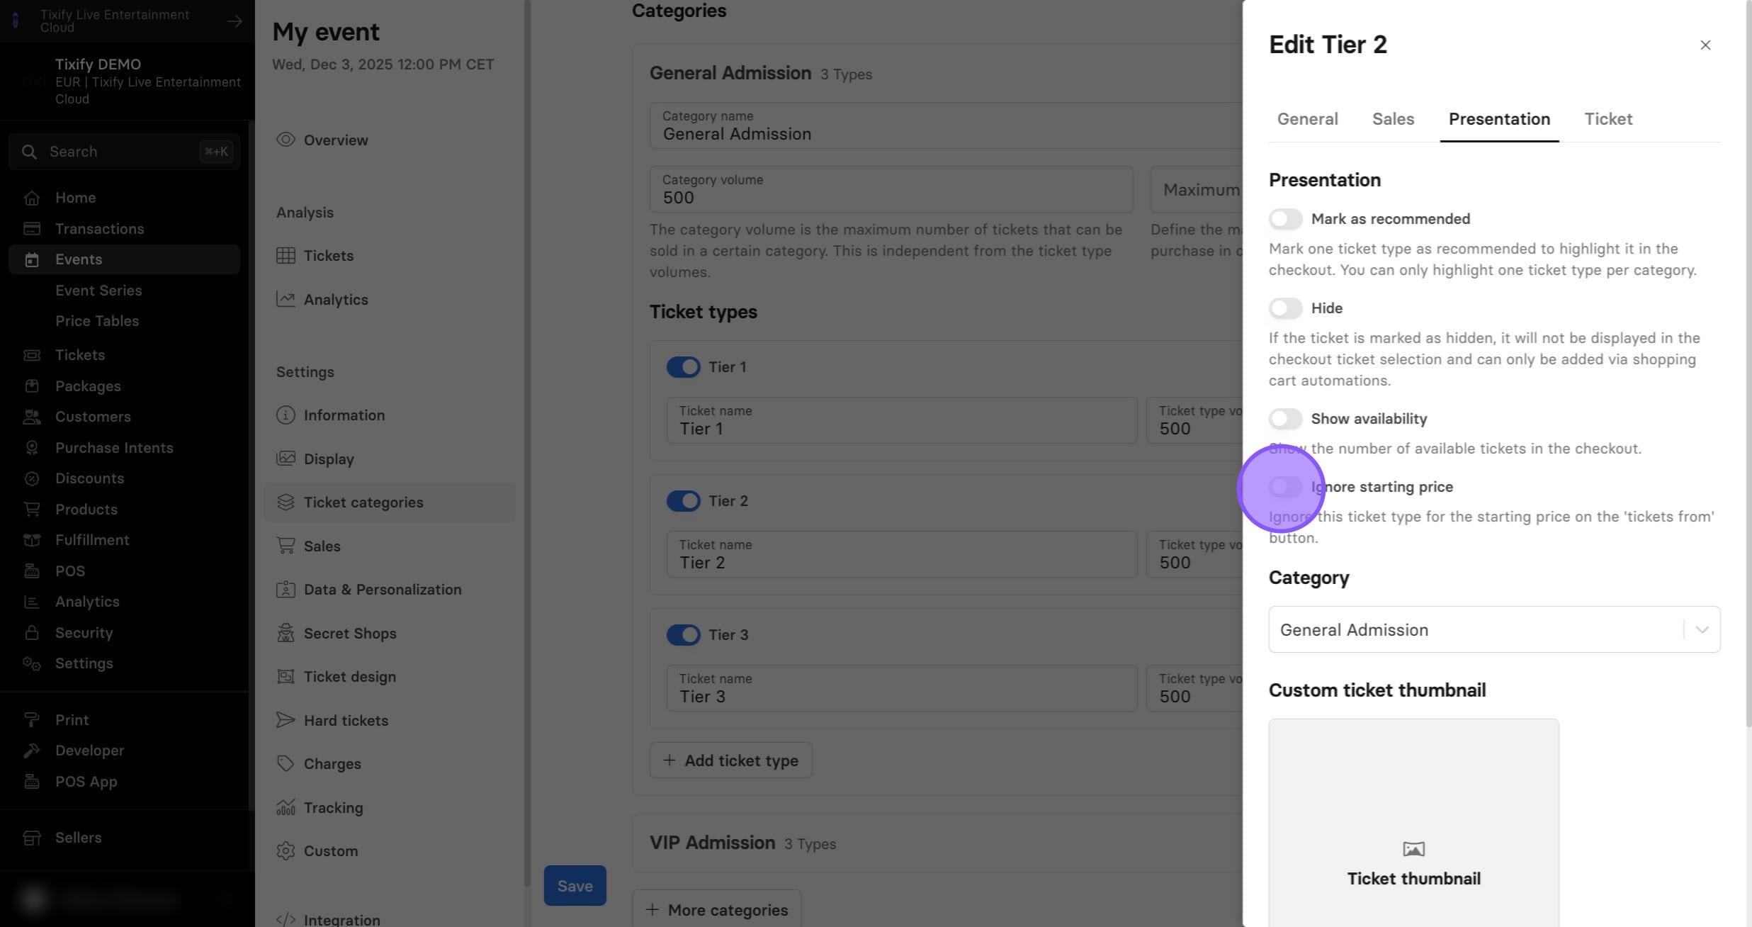Disable the Tier 3 ticket type toggle

point(683,635)
